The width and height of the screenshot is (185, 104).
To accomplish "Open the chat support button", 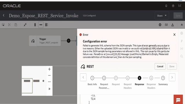I will click(178, 100).
